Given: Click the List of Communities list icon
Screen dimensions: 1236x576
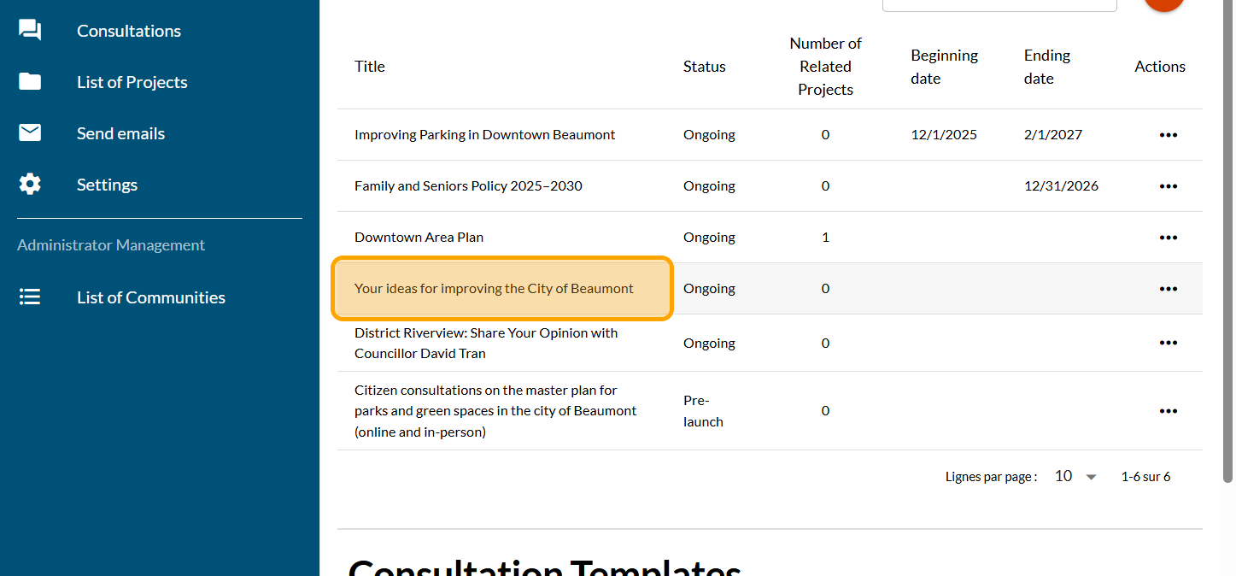Looking at the screenshot, I should click(30, 297).
